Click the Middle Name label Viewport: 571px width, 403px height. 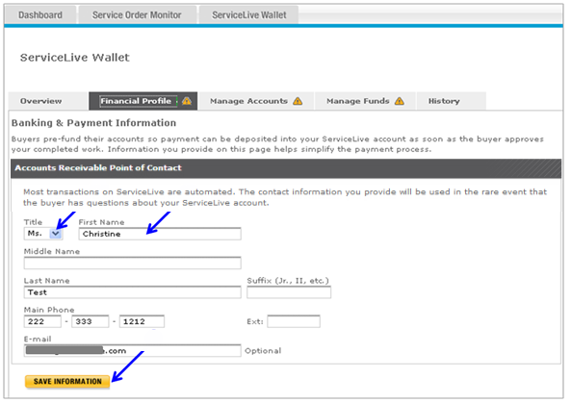click(52, 251)
